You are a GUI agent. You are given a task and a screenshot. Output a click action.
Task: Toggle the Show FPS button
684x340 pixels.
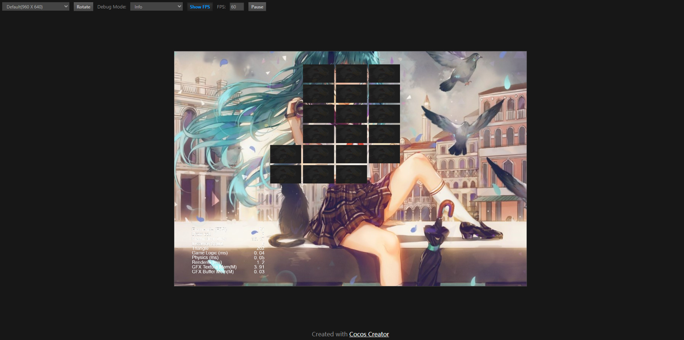point(200,7)
